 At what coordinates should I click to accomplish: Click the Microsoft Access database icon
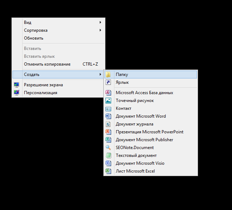(108, 93)
